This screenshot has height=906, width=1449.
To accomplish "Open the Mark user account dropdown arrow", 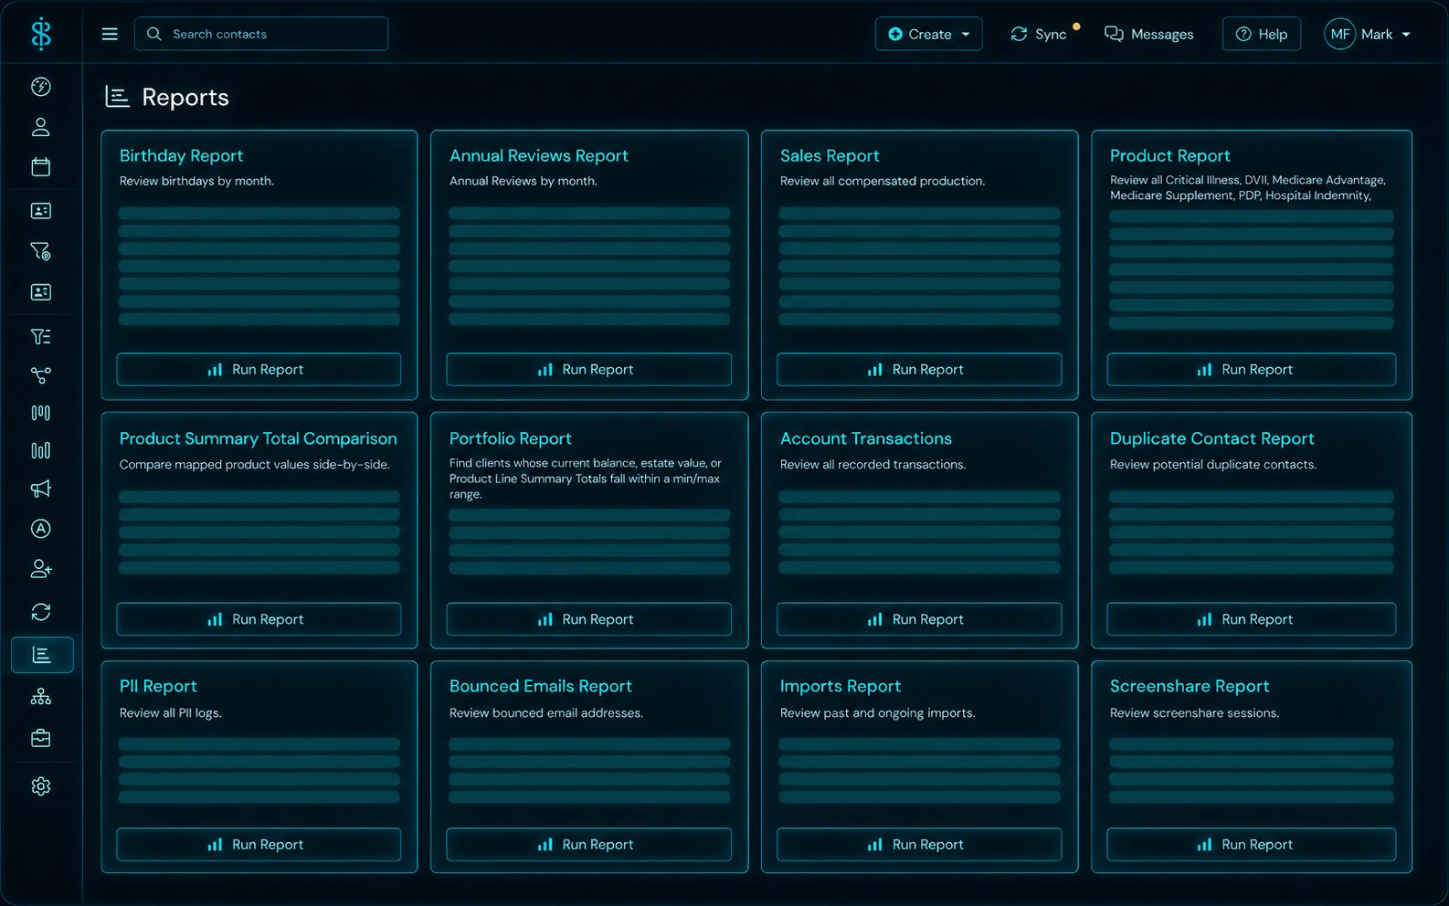I will [1406, 35].
